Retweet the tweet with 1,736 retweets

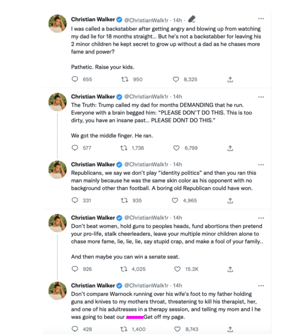point(124,148)
